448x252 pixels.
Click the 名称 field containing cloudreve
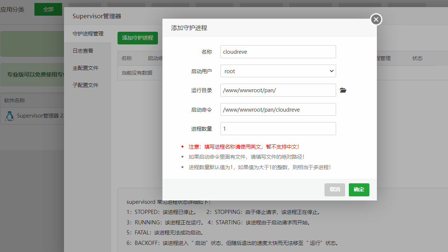(x=278, y=52)
